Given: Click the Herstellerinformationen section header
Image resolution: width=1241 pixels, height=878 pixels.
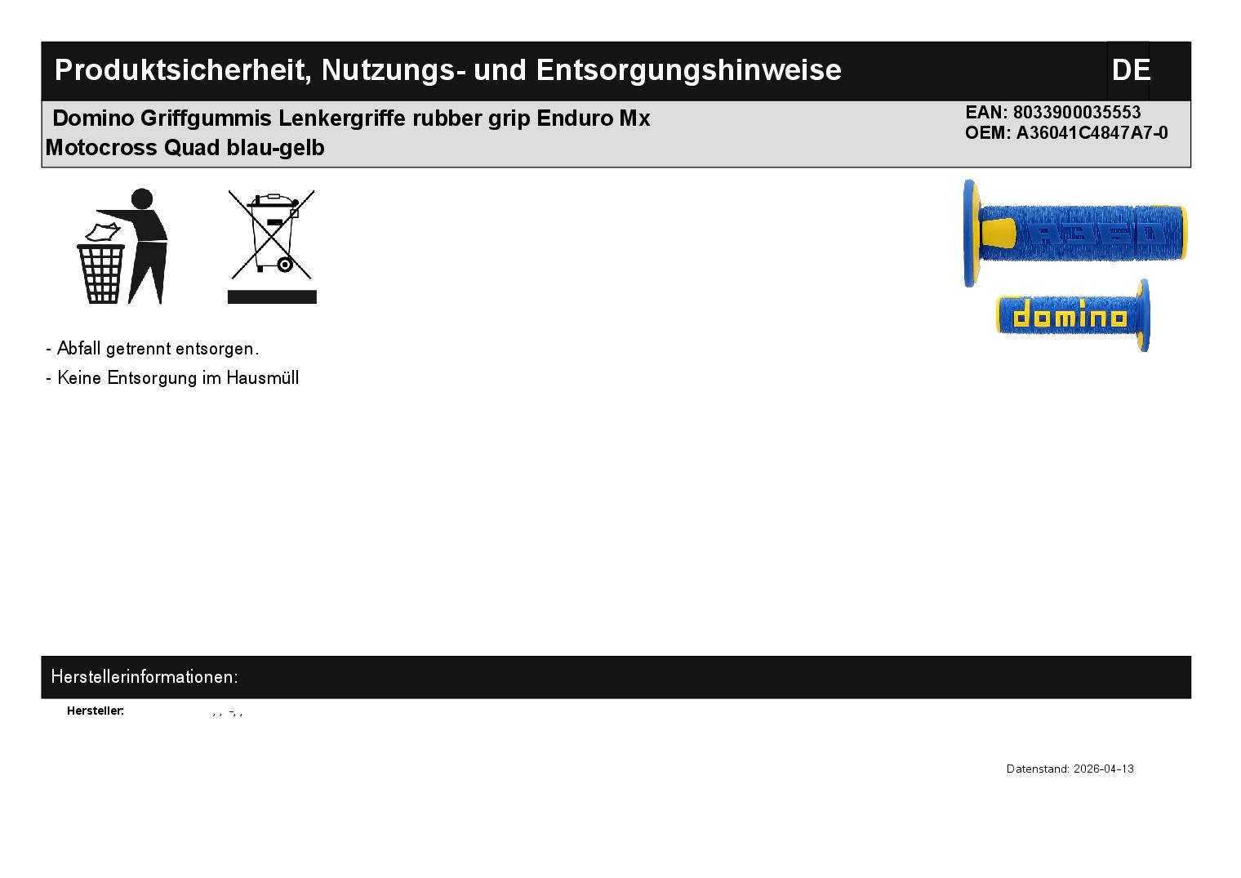Looking at the screenshot, I should coord(145,677).
